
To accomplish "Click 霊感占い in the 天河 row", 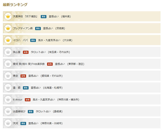I will click(x=33, y=123).
